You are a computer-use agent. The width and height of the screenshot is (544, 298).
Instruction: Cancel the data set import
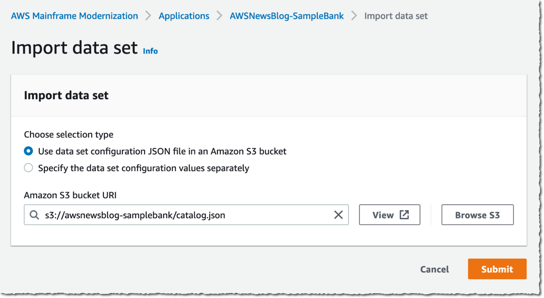click(434, 269)
